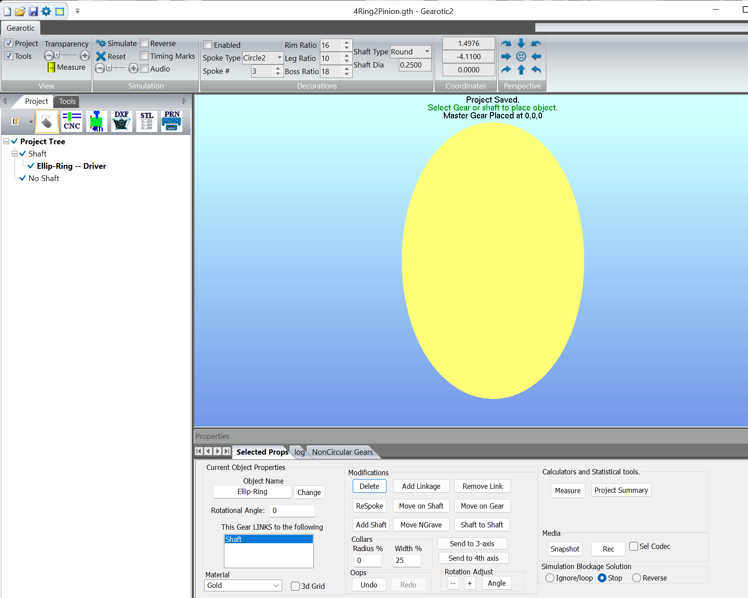
Task: Expand the Shaft Type dropdown
Action: (427, 52)
